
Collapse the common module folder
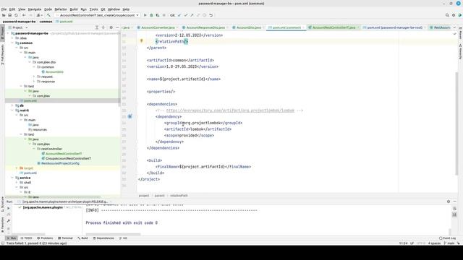(12, 43)
